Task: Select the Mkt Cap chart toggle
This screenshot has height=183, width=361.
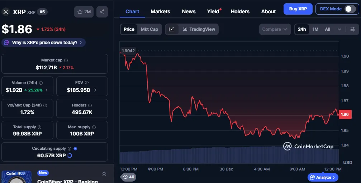Action: (149, 29)
